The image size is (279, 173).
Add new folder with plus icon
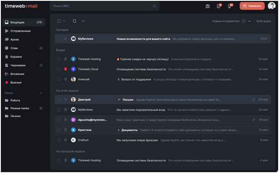(41, 93)
